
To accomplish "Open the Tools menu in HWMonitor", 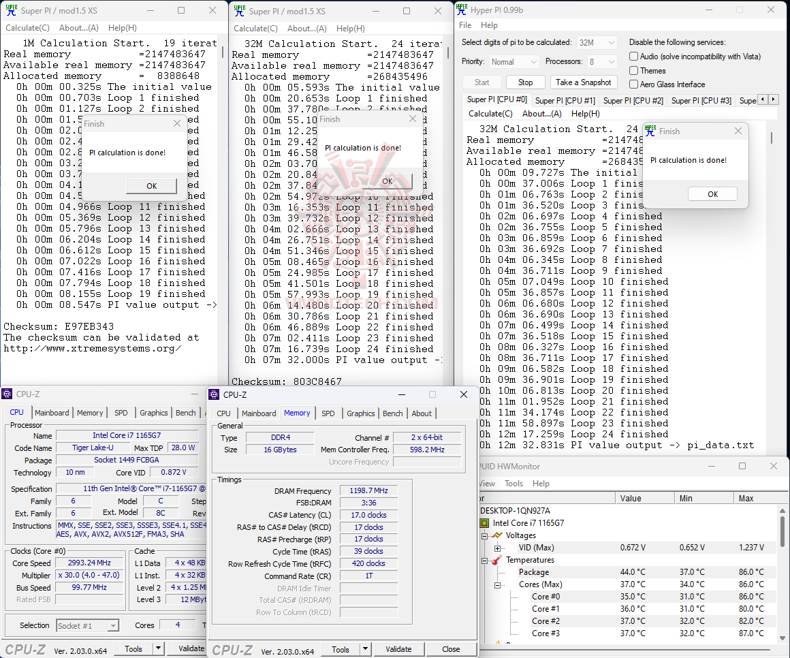I will coord(513,483).
